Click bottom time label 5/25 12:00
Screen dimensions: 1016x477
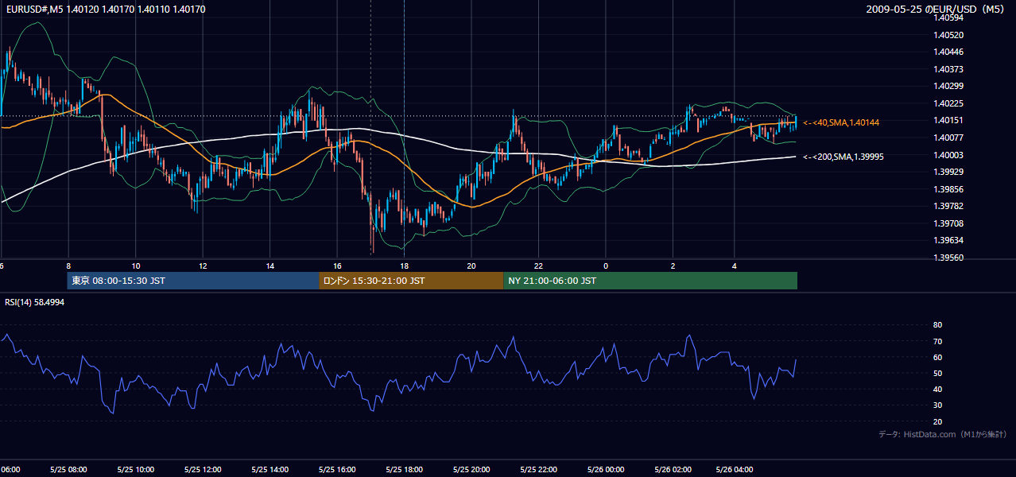[x=202, y=469]
